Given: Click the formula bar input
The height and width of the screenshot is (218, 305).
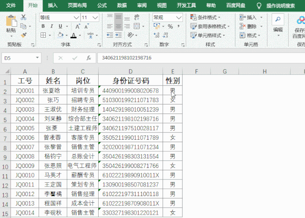Looking at the screenshot, I should click(201, 58).
